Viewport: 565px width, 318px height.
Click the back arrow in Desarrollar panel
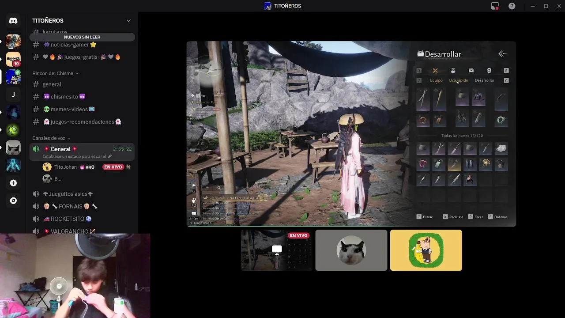(x=502, y=54)
